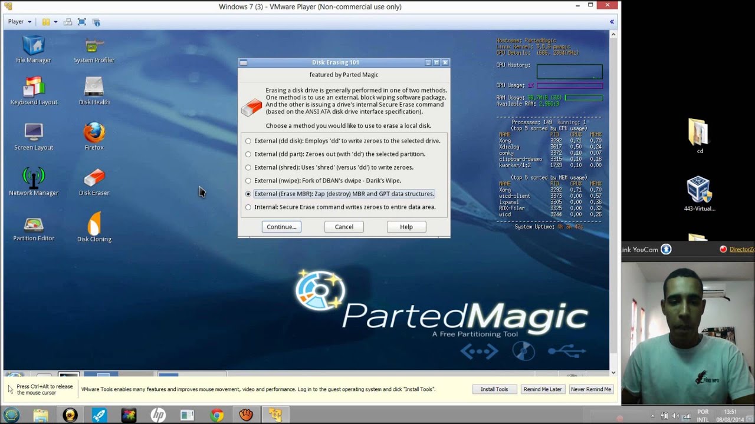Open VMware Player taskbar icon
Image resolution: width=755 pixels, height=424 pixels.
pos(275,415)
